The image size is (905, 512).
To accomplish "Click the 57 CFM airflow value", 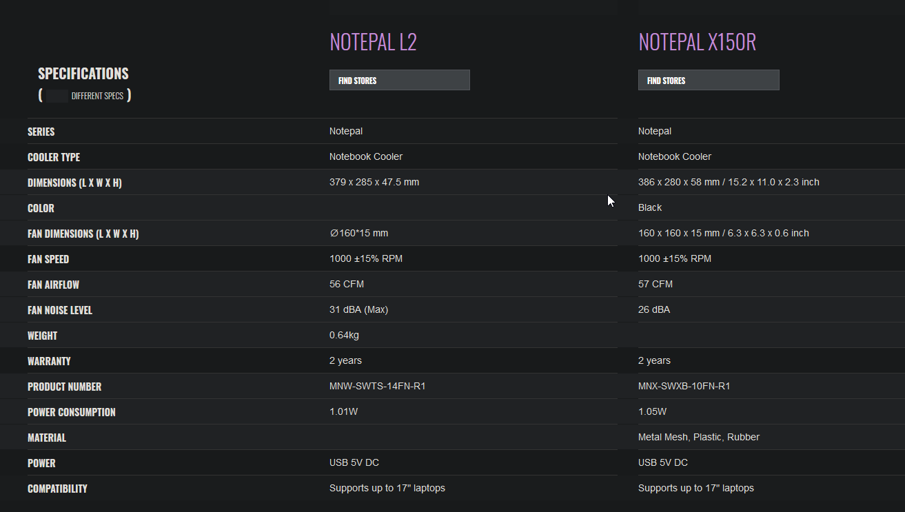I will pos(655,284).
